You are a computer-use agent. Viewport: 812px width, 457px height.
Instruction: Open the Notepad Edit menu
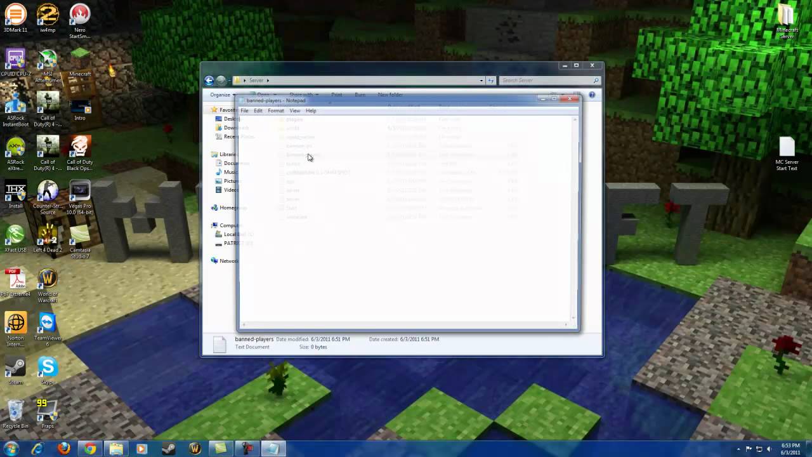(x=258, y=110)
